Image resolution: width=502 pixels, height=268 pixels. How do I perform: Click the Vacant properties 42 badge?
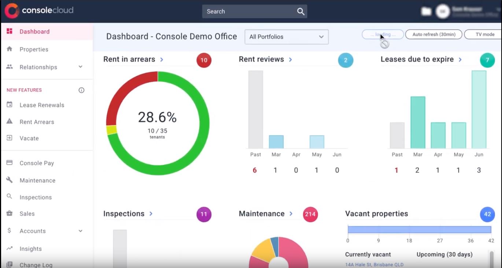point(487,214)
